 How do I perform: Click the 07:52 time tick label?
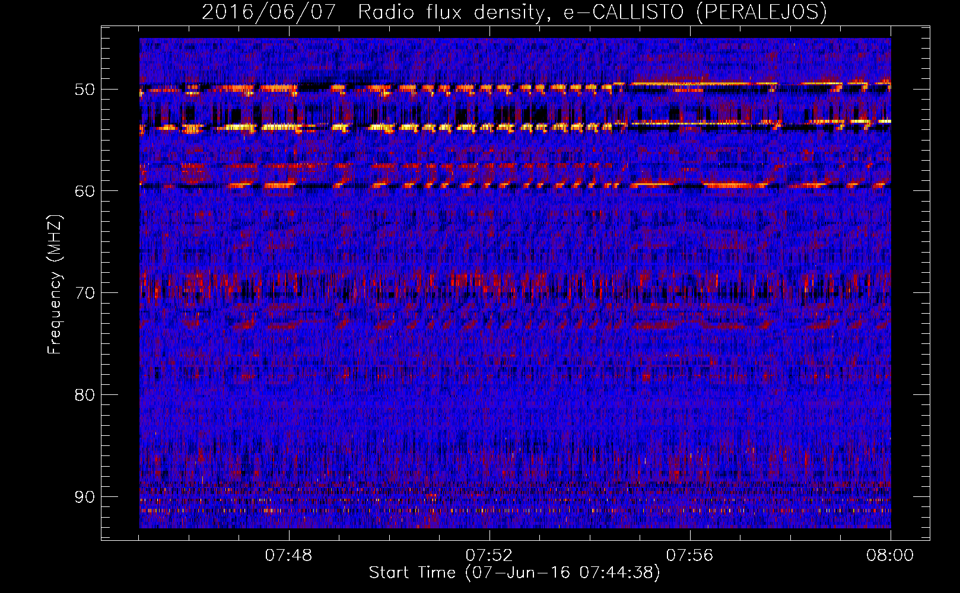pos(489,556)
